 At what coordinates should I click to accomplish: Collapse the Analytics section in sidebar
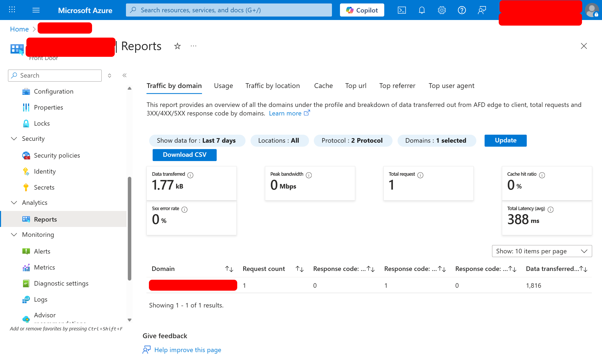coord(14,202)
